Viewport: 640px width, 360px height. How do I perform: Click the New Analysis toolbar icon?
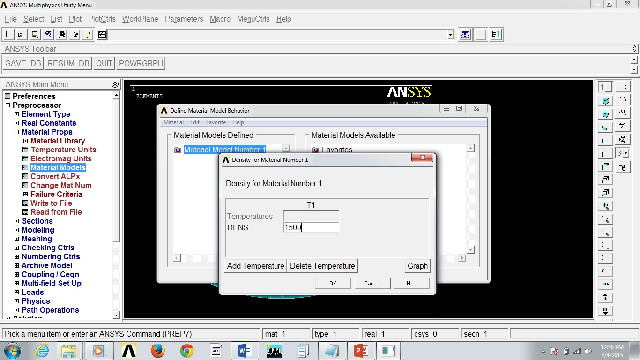9,35
